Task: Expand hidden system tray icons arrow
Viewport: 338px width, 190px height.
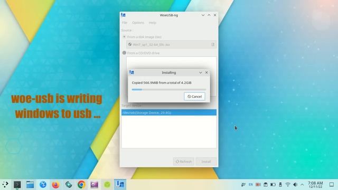Action: click(x=302, y=185)
